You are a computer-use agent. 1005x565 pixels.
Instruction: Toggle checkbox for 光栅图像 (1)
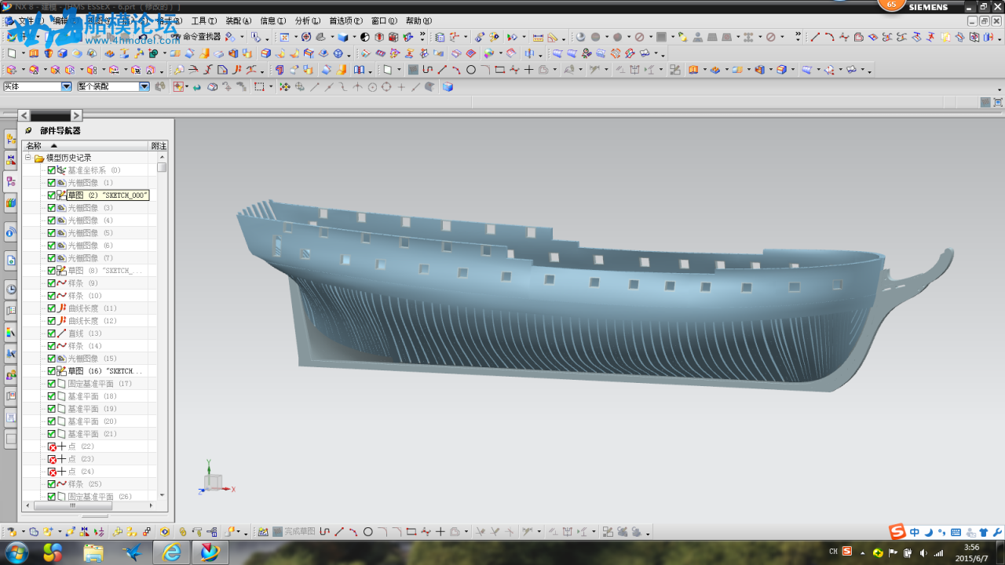(52, 183)
